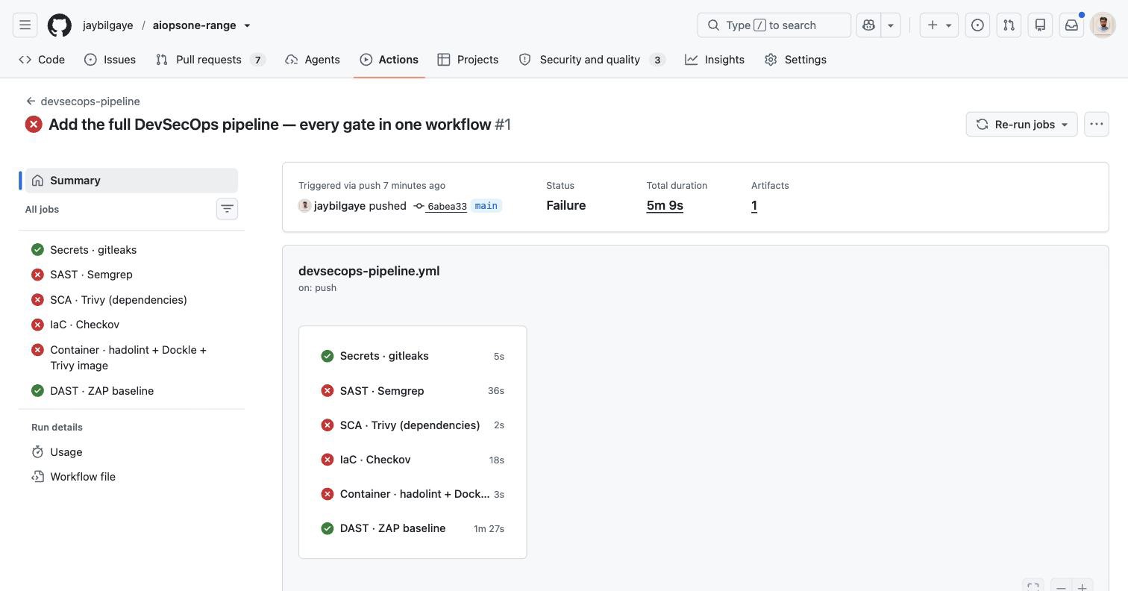Open the user profile avatar menu
This screenshot has height=591, width=1128.
[x=1103, y=25]
